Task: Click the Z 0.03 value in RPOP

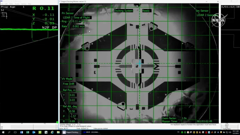Action: (49, 23)
